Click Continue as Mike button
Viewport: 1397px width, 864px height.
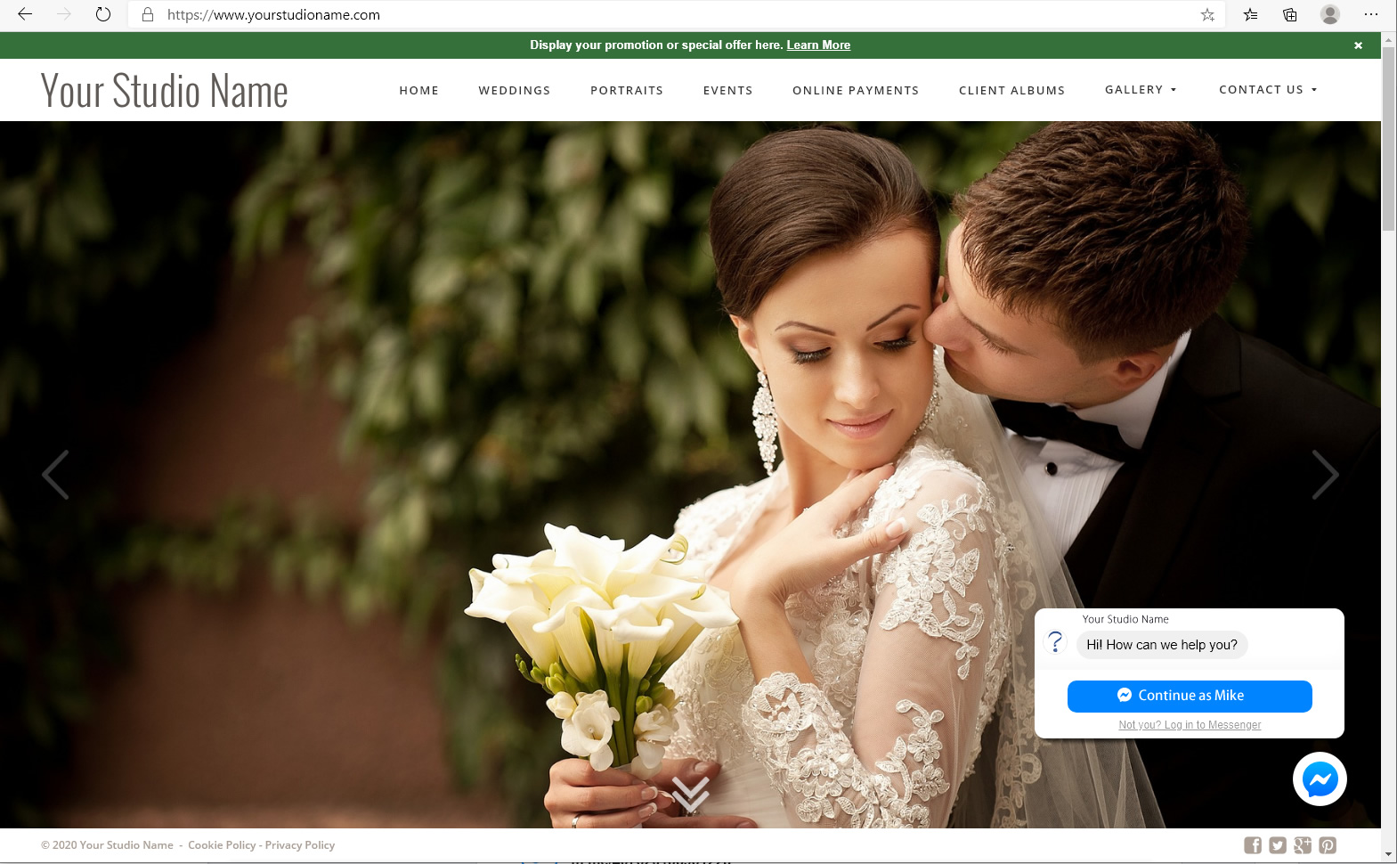(x=1190, y=697)
